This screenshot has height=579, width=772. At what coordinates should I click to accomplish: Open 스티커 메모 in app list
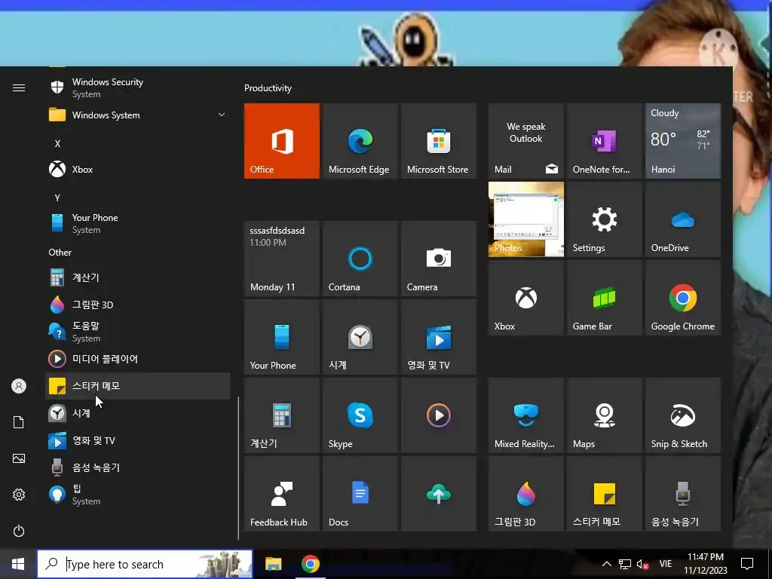pos(138,386)
